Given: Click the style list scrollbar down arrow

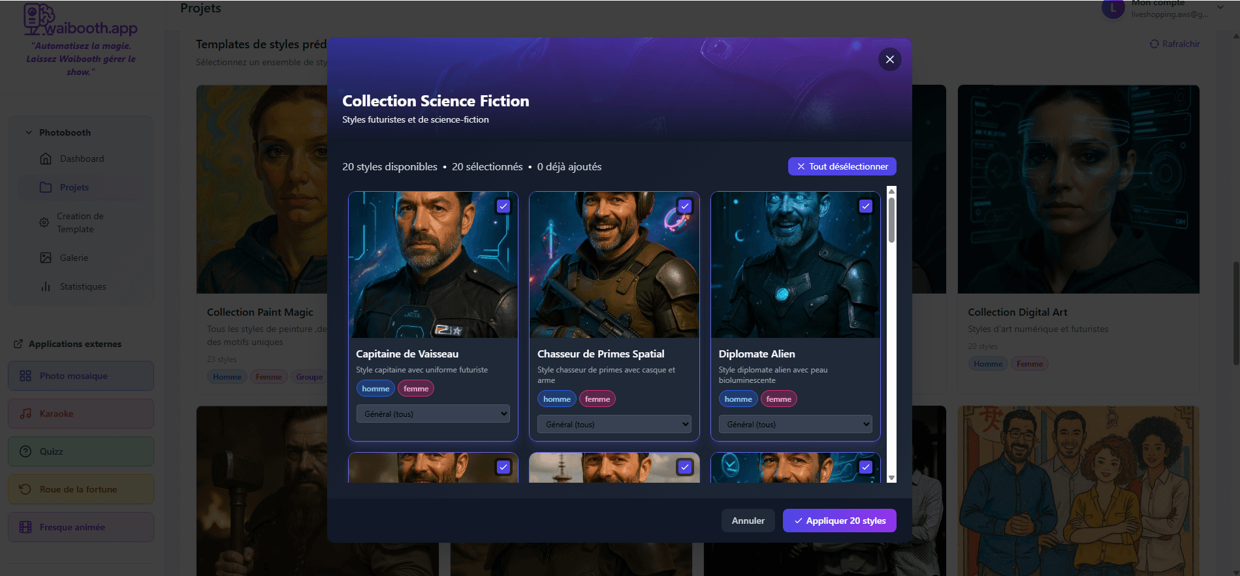Looking at the screenshot, I should point(891,478).
